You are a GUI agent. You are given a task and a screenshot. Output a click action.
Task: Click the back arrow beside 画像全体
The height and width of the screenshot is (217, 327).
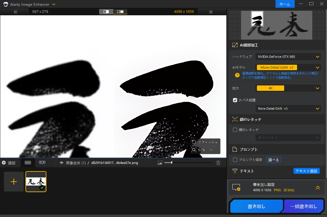[61, 162]
